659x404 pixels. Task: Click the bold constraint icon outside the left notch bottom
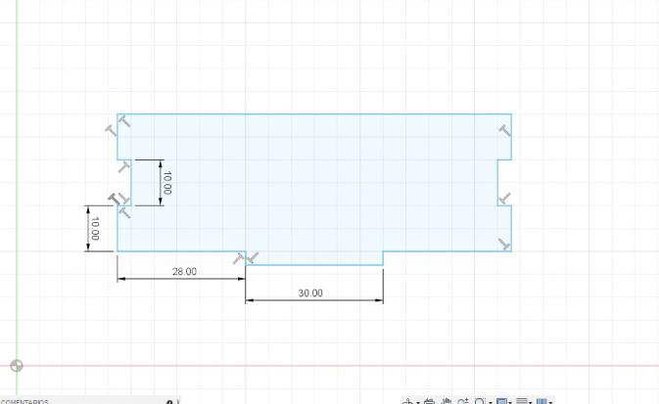pyautogui.click(x=114, y=199)
